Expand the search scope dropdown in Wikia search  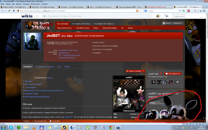click(x=45, y=16)
